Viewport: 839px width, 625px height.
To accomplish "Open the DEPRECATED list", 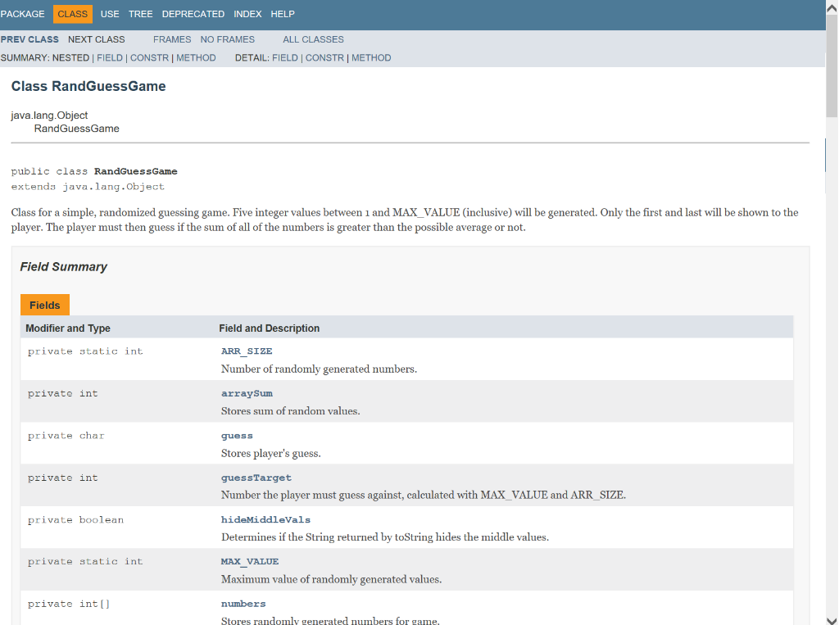I will point(193,14).
